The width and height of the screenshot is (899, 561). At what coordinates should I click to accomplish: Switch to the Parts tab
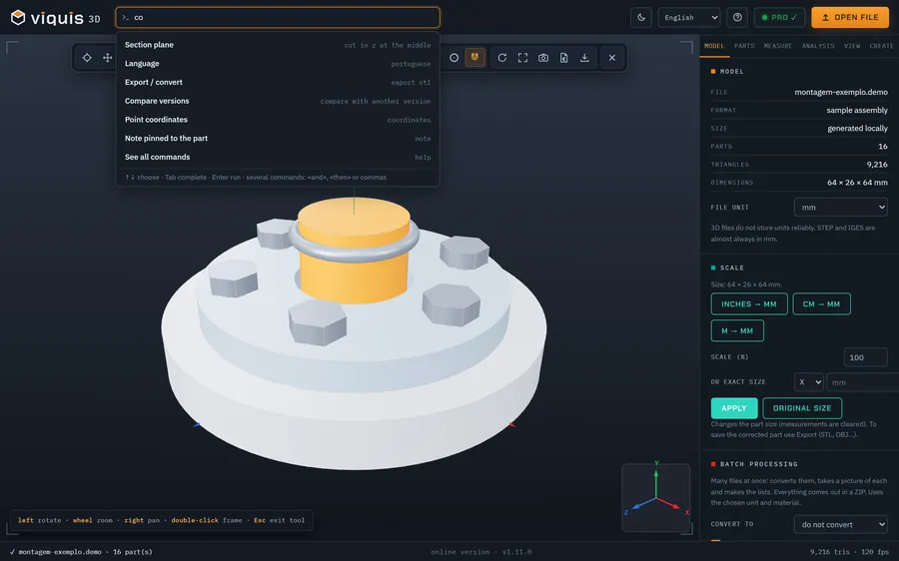click(x=744, y=46)
